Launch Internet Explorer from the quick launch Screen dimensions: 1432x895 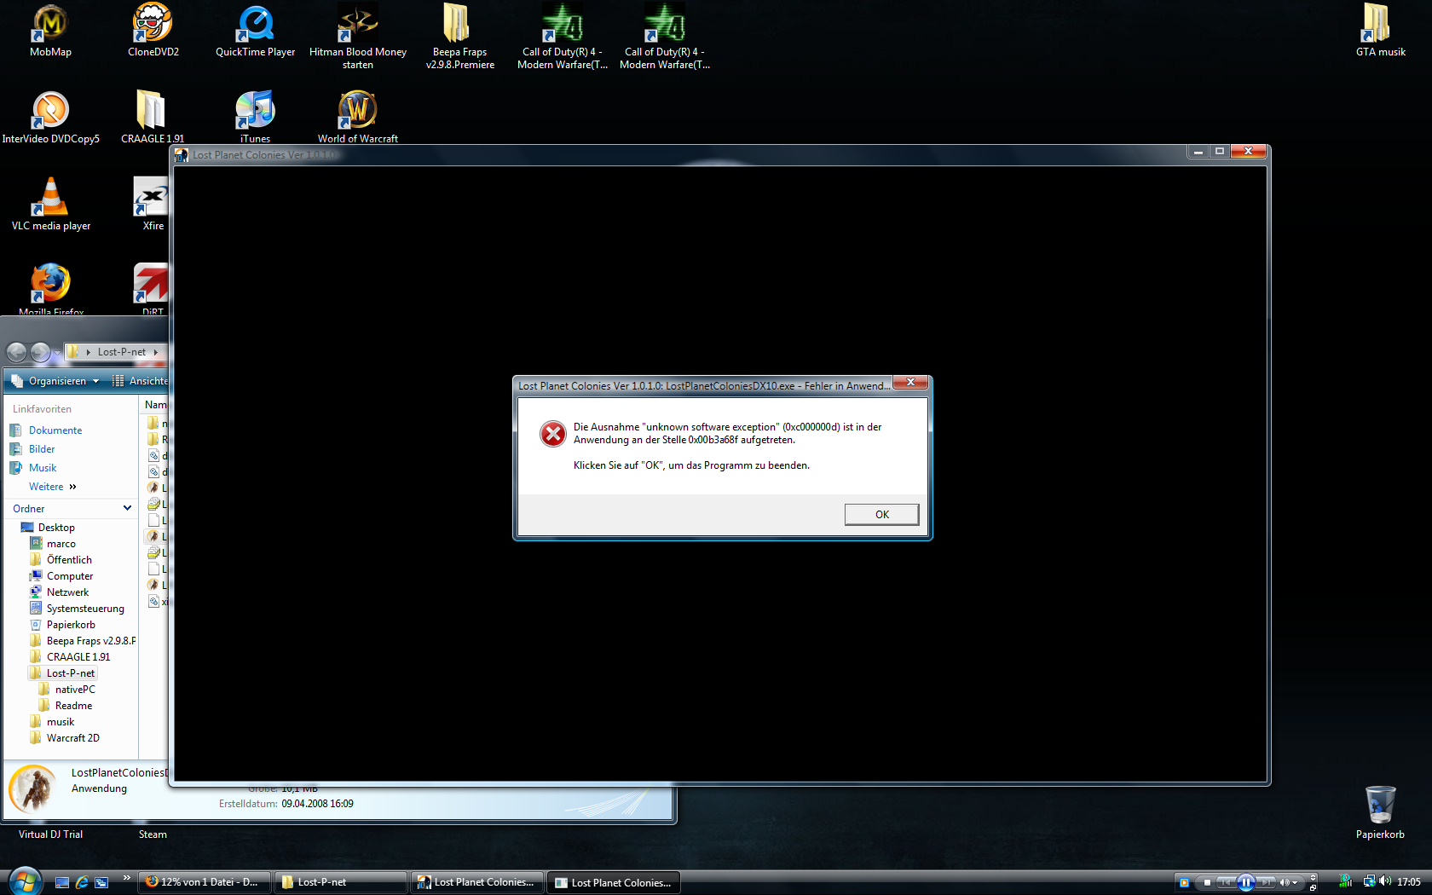coord(82,882)
